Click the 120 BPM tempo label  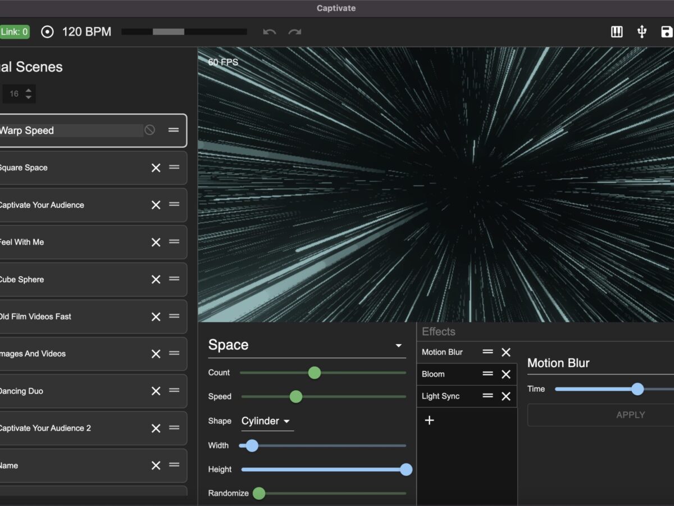pyautogui.click(x=86, y=32)
